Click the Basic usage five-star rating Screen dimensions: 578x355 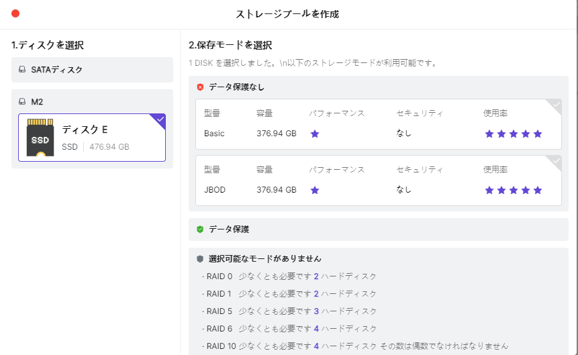(514, 134)
